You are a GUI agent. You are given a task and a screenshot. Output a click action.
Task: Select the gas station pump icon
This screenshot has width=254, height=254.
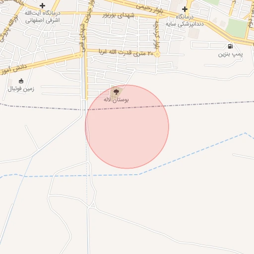tap(230, 46)
